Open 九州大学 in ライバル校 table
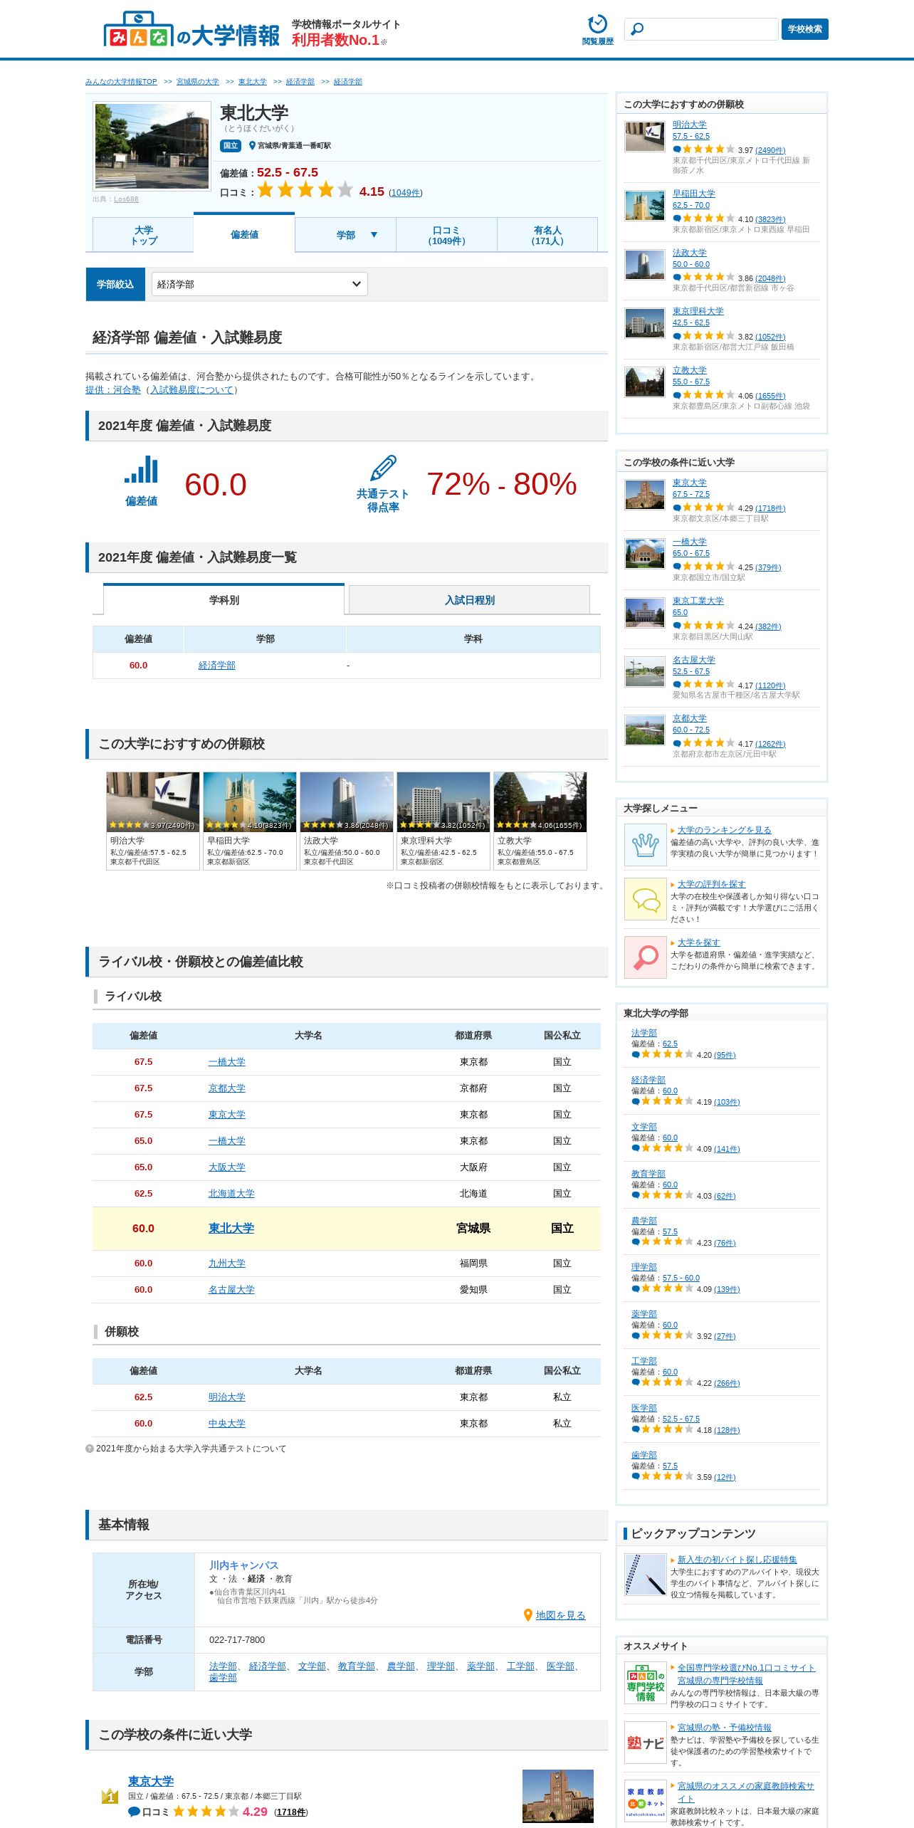914x1828 pixels. 226,1264
